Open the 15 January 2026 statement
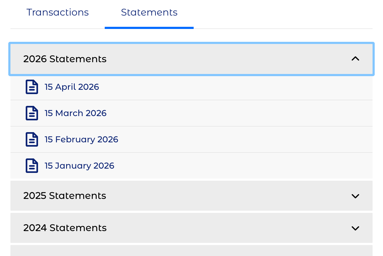 pyautogui.click(x=80, y=166)
